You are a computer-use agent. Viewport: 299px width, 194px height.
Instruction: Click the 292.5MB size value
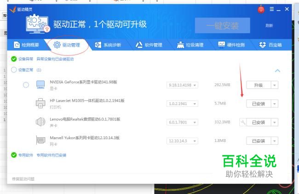coord(222,85)
